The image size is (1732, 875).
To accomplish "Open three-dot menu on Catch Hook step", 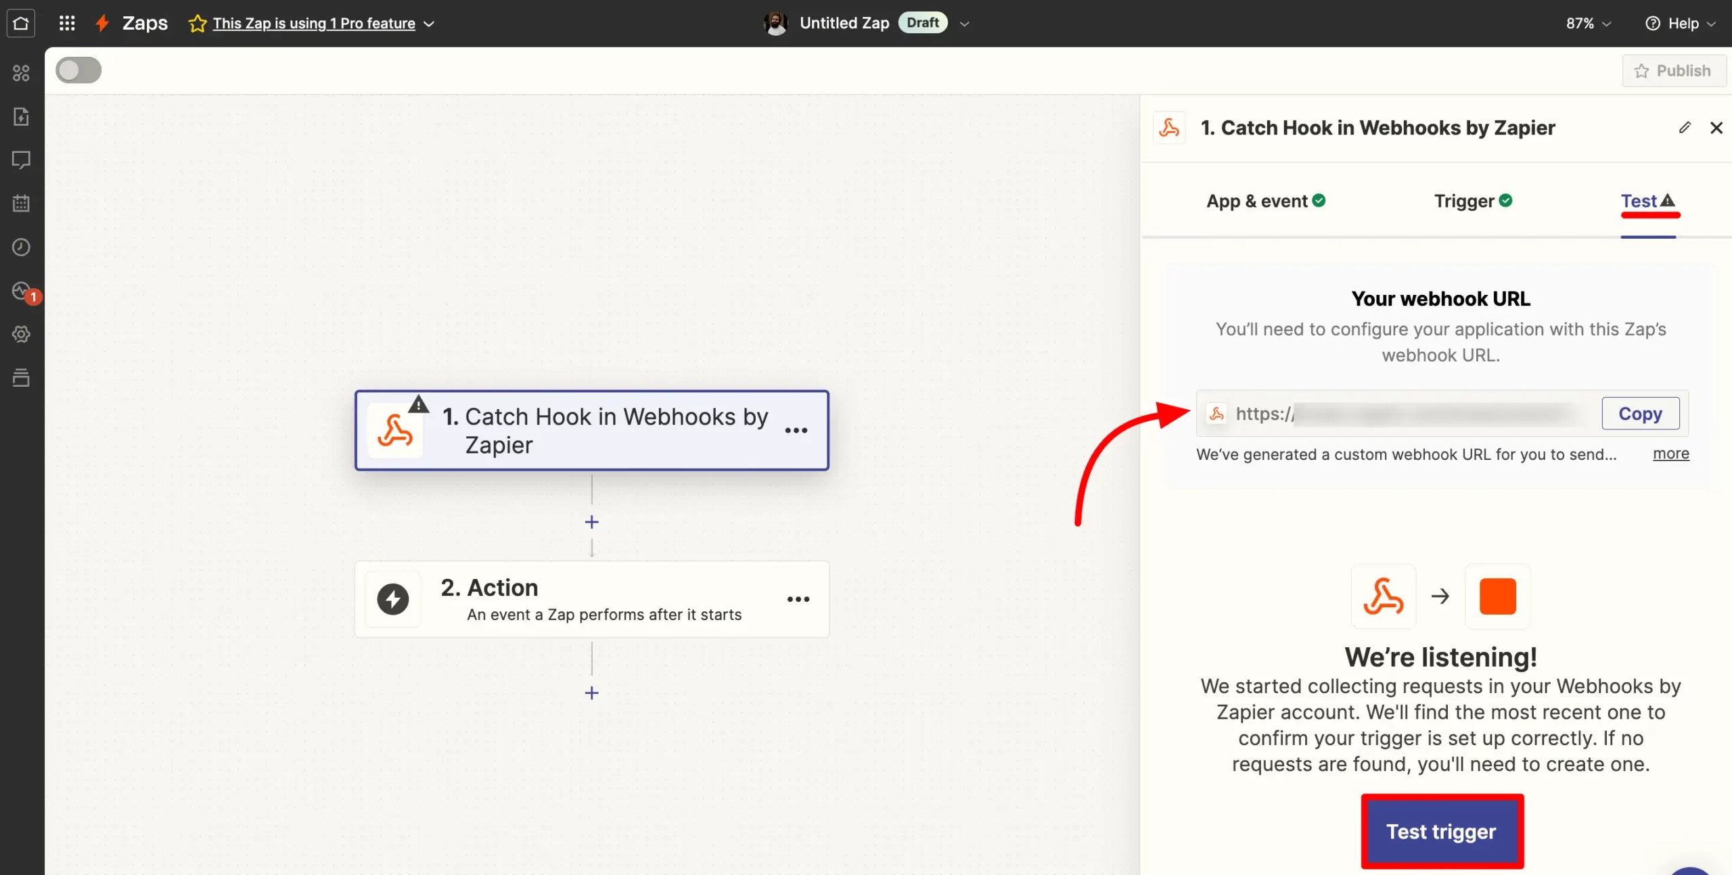I will pos(796,431).
